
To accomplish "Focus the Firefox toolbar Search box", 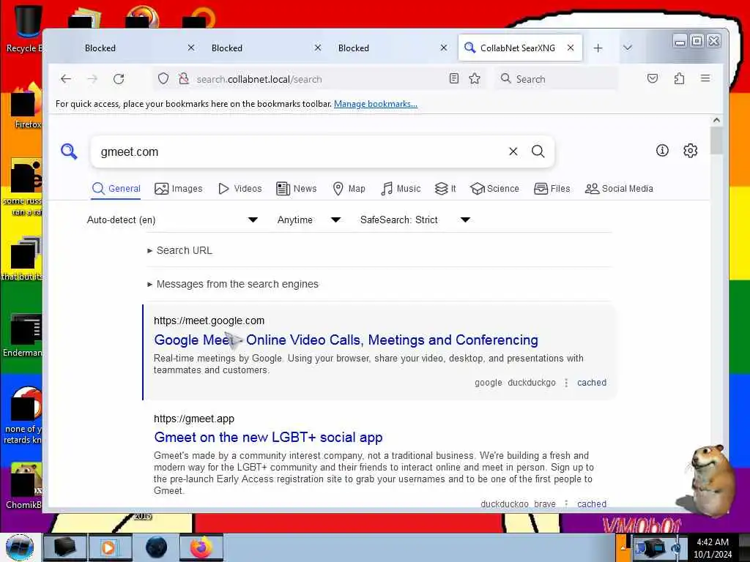I will tap(556, 79).
